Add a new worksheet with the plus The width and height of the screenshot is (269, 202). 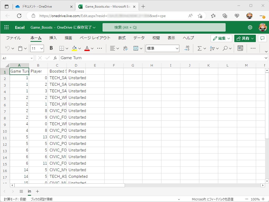pos(37,191)
